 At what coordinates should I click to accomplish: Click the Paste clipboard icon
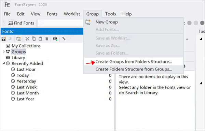(40, 39)
